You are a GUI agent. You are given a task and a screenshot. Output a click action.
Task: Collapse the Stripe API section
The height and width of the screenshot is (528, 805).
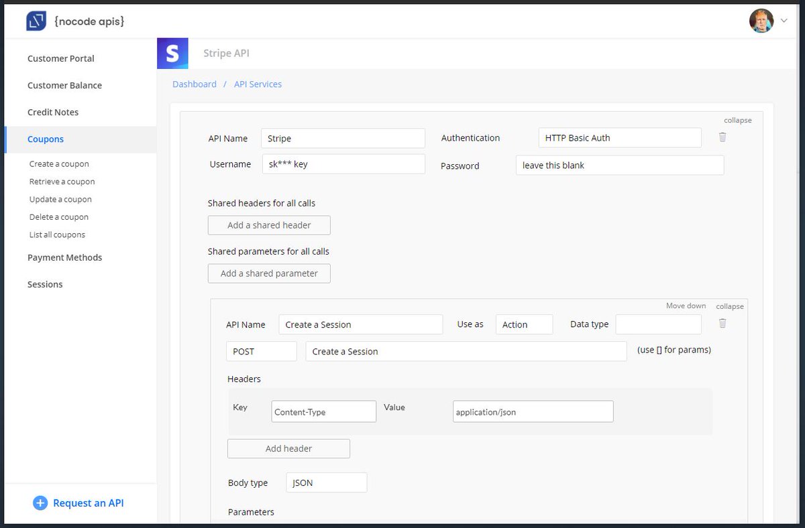(x=737, y=121)
